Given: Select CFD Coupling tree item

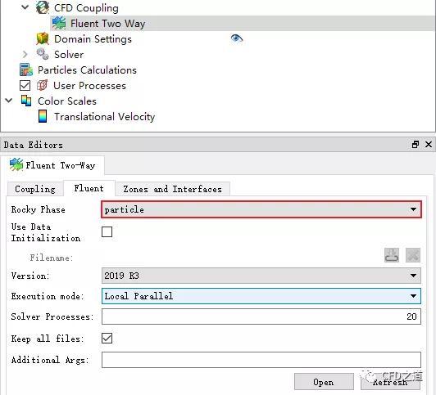Looking at the screenshot, I should click(x=86, y=7).
